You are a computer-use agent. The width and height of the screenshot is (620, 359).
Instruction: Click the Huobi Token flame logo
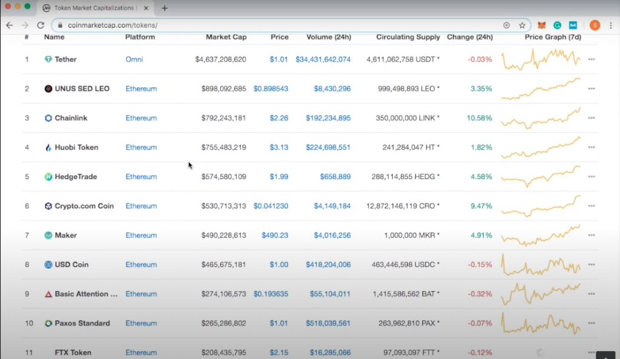[48, 148]
